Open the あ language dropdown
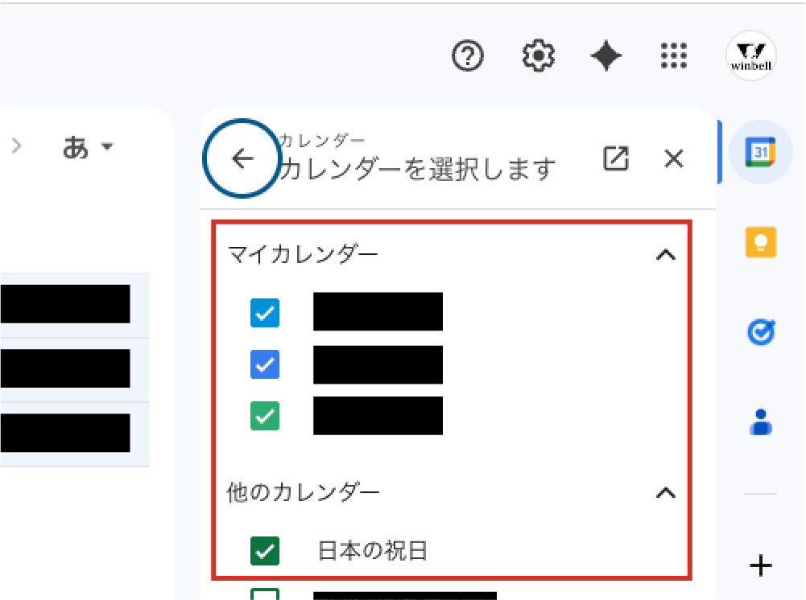Image resolution: width=806 pixels, height=600 pixels. [x=89, y=146]
